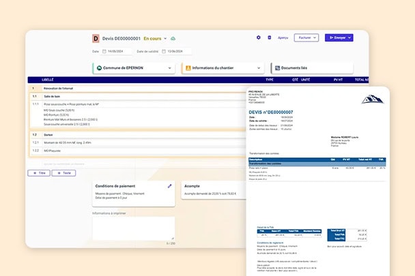
Task: Click the Acompte demandé amount text
Action: point(210,194)
